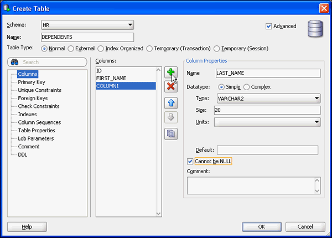This screenshot has height=238, width=332.
Task: Click the table Name field DEPENDENTS
Action: coord(87,37)
